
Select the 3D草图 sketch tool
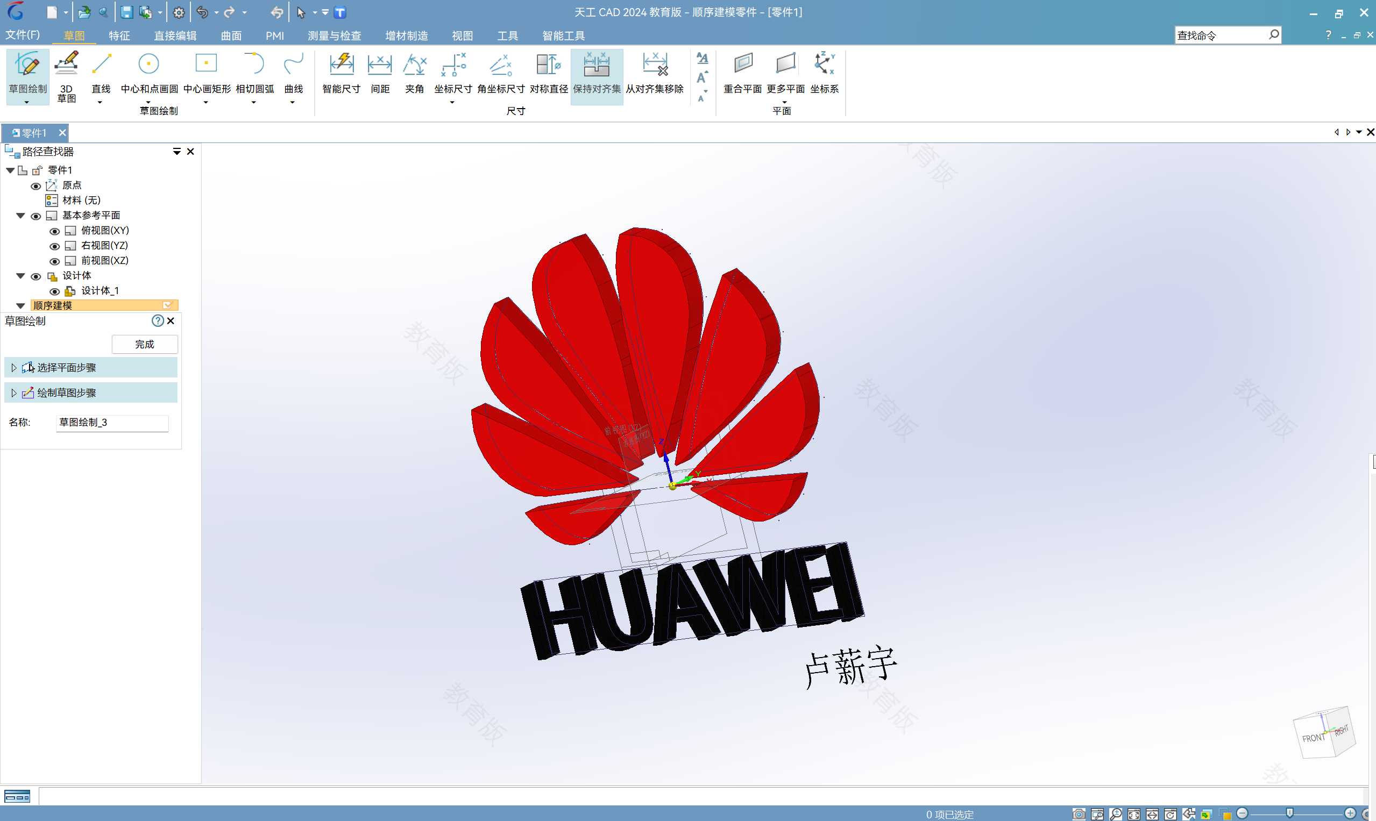click(66, 76)
